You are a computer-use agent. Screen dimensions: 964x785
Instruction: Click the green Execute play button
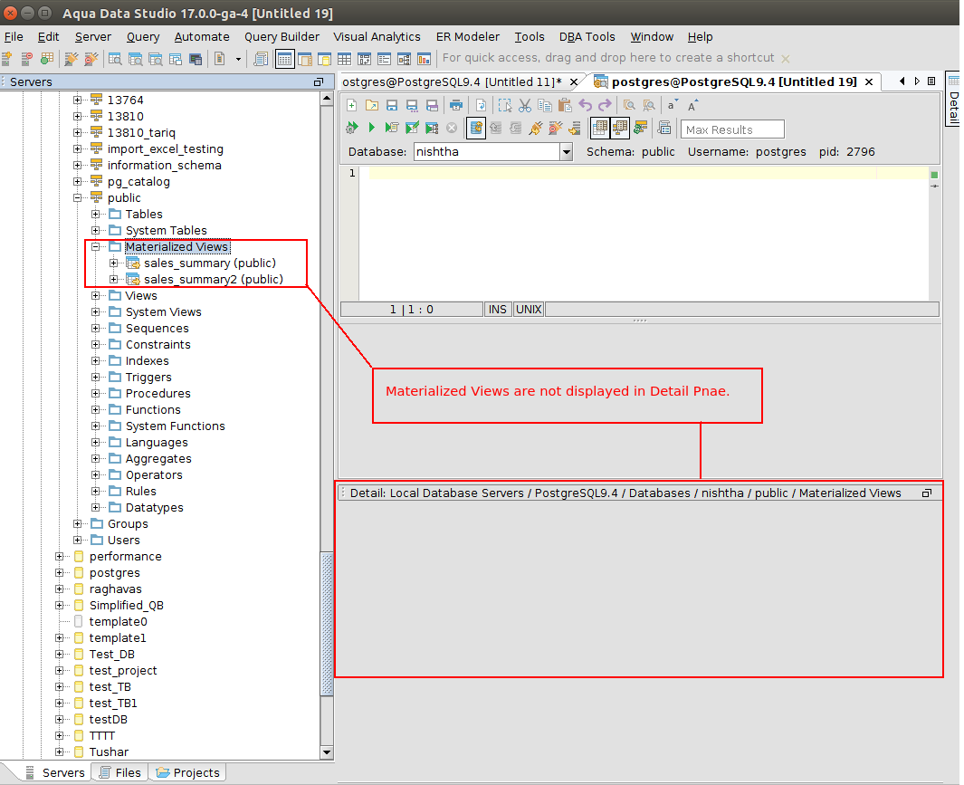[x=371, y=128]
